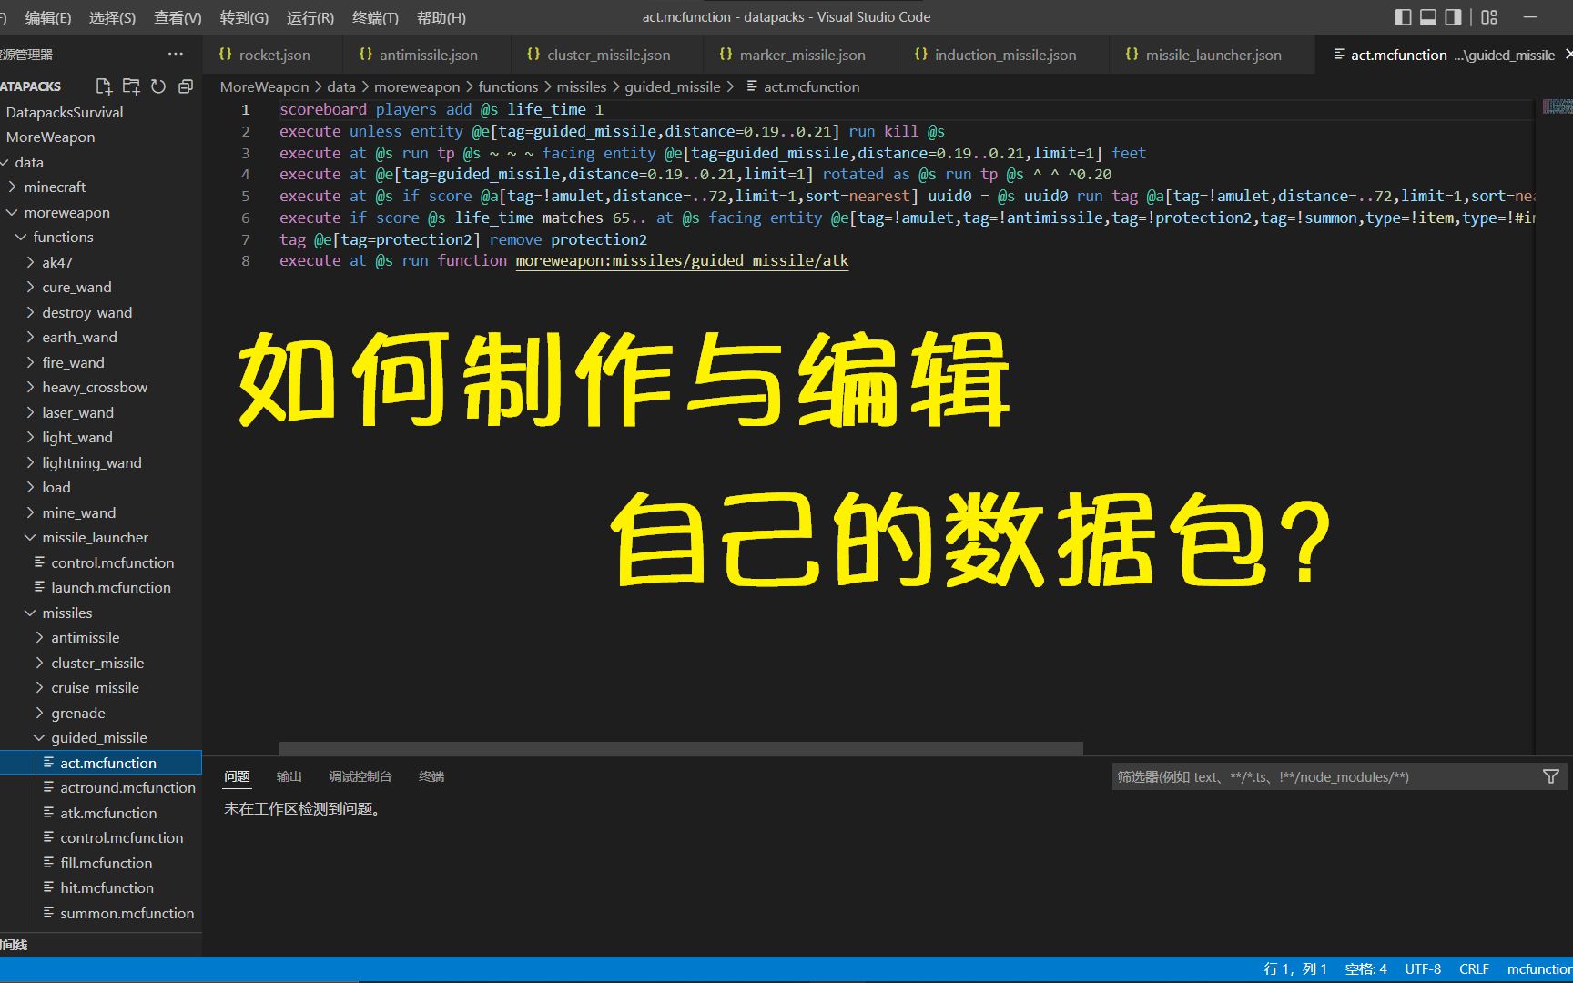Collapse the data folder

point(100,162)
